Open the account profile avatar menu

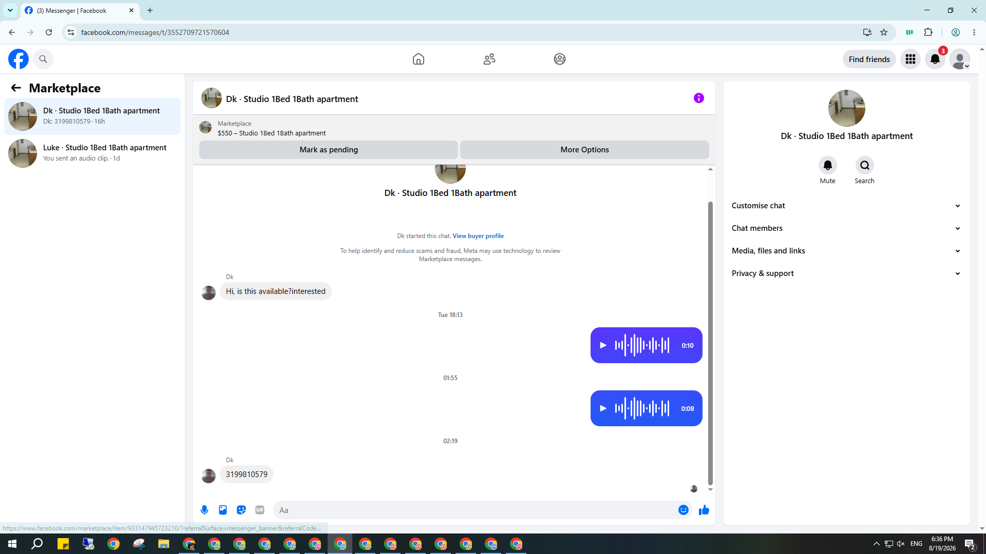pyautogui.click(x=960, y=59)
